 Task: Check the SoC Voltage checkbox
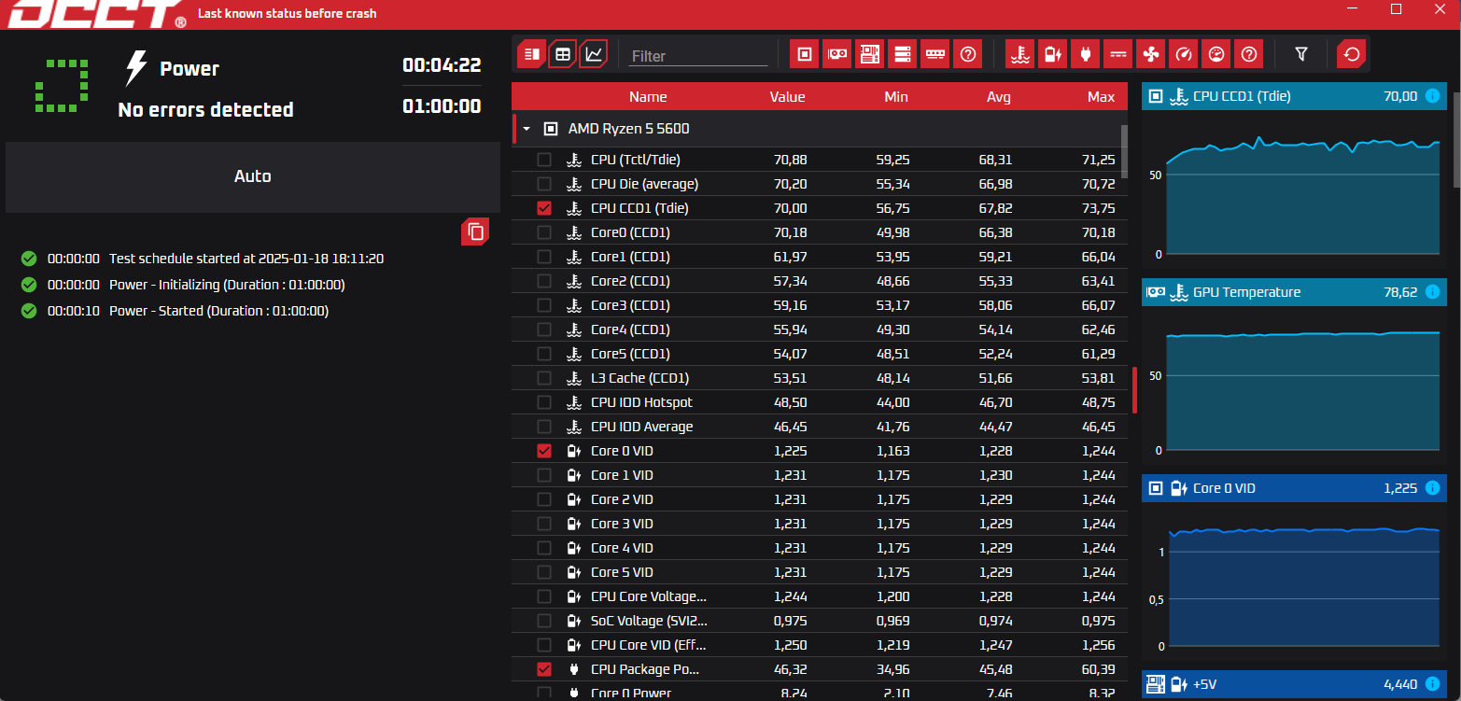pos(544,621)
